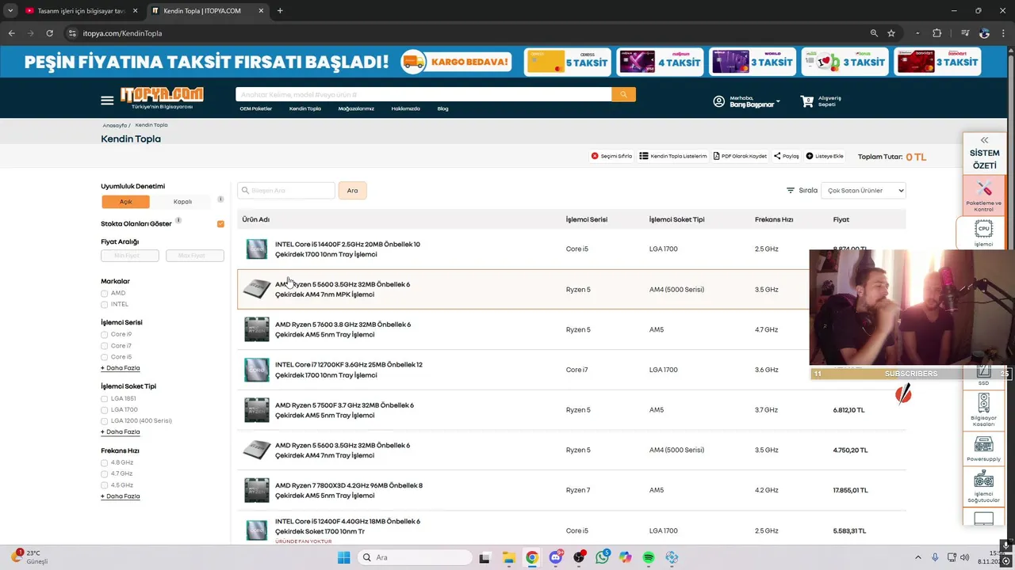Check the 4.8 GHz frequency checkbox
The width and height of the screenshot is (1015, 570).
[104, 462]
